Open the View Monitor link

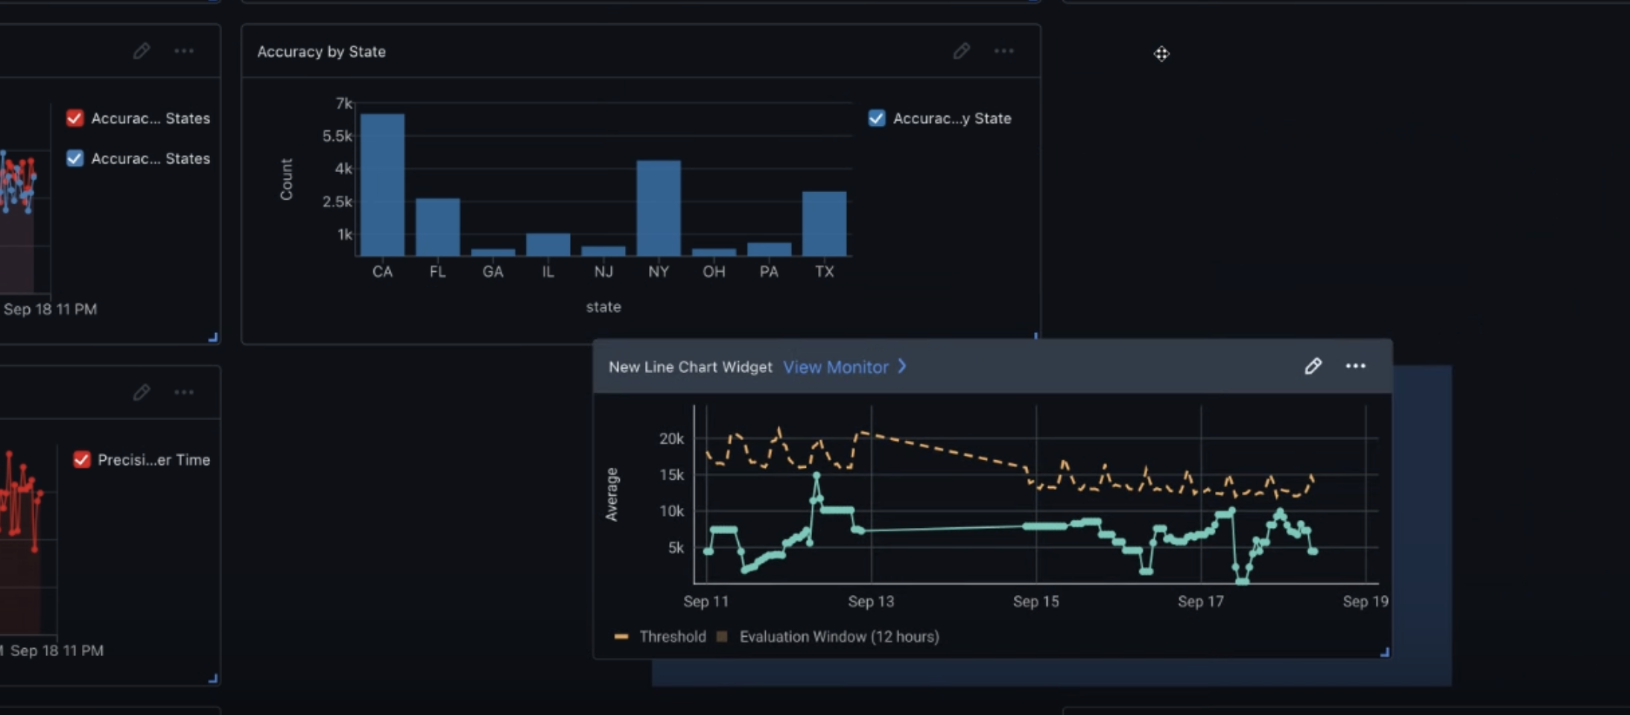[835, 367]
